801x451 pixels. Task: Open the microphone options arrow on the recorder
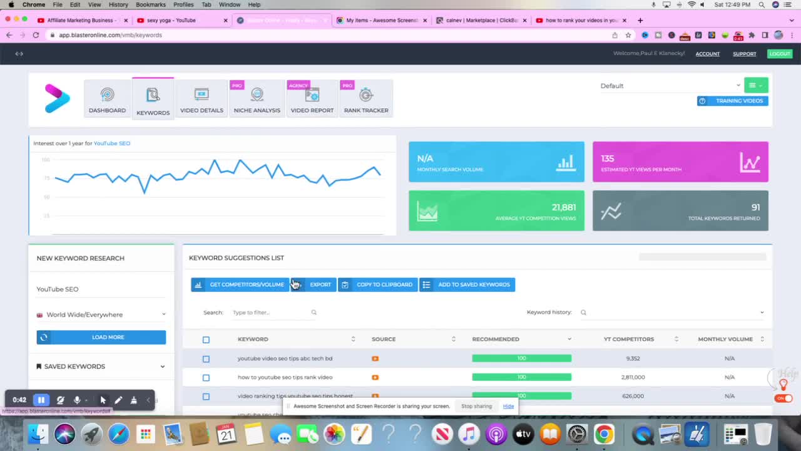(86, 400)
